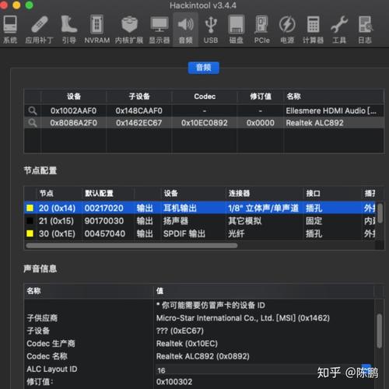
Task: Select Ellesmere HDMI Audio name cell
Action: pos(331,110)
